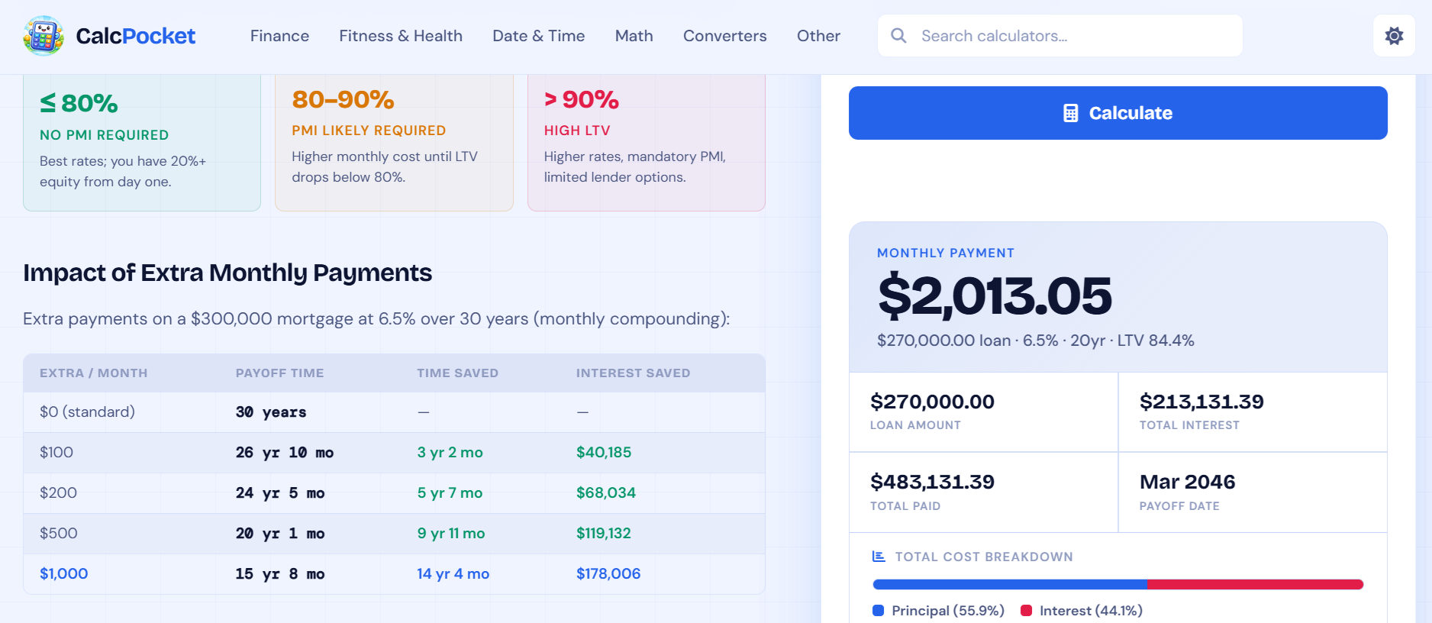Click the blue Principal legend swatch

coord(878,611)
